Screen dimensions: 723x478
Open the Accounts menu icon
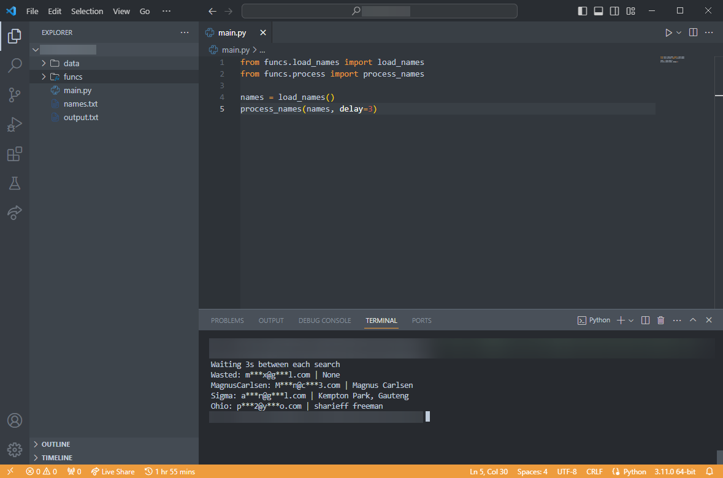[x=14, y=420]
